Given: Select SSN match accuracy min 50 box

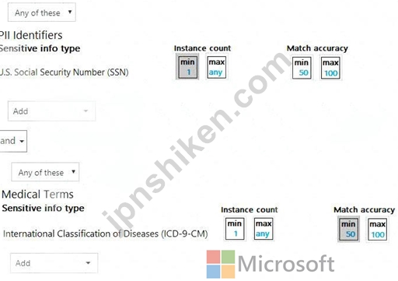Looking at the screenshot, I should pos(302,68).
